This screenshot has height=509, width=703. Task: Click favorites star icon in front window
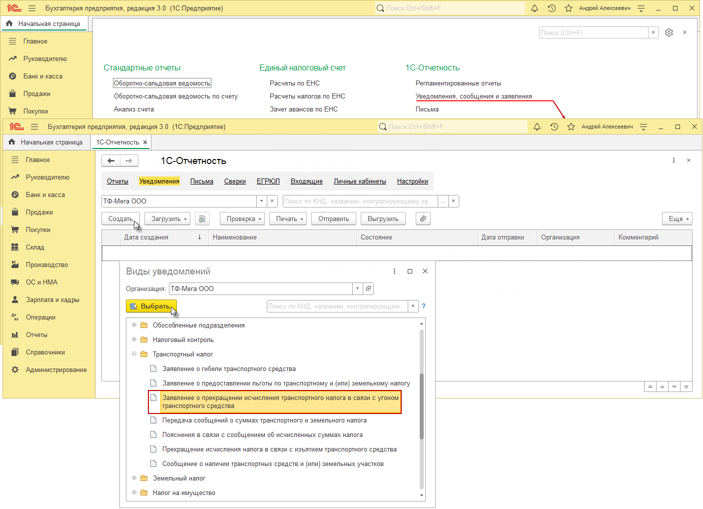pos(571,127)
